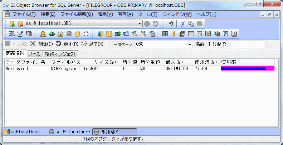Click the copy icon beside scissors
Image resolution: width=283 pixels, height=145 pixels.
191,24
